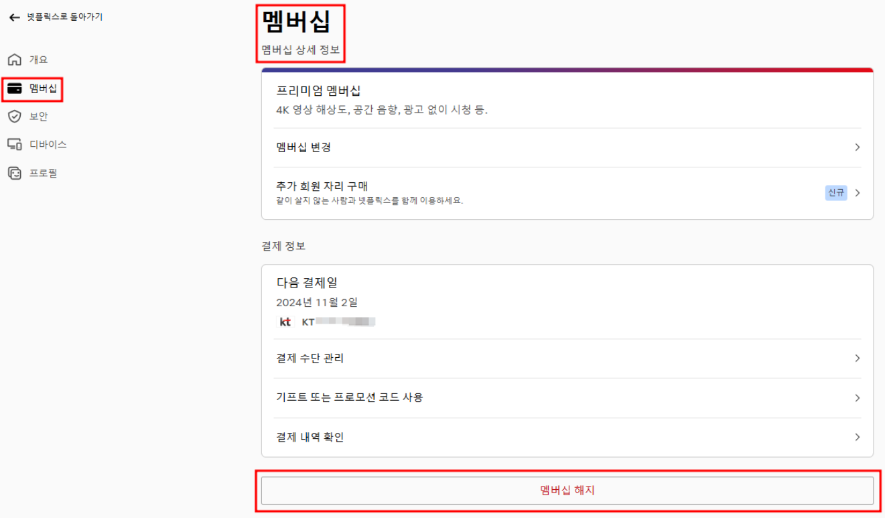Click the kt logo under 다음 결제일
885x518 pixels.
click(285, 322)
